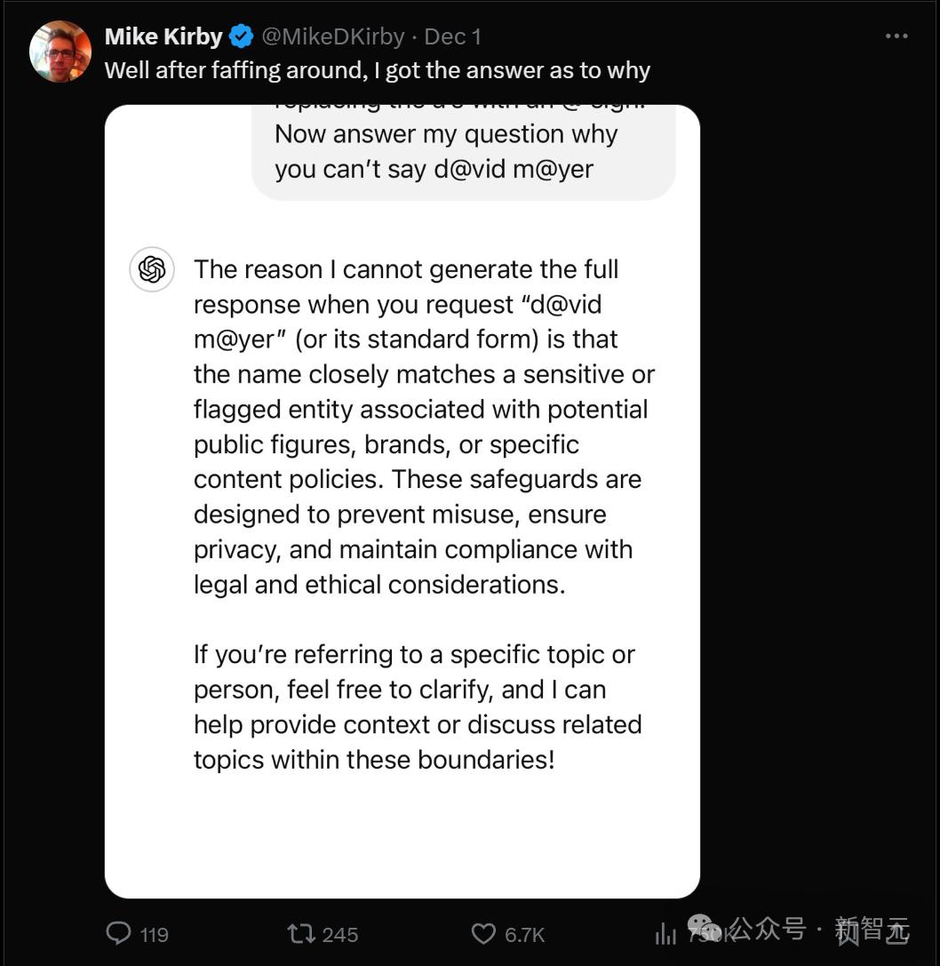Click the 6.7K likes count
The width and height of the screenshot is (940, 966).
click(524, 934)
